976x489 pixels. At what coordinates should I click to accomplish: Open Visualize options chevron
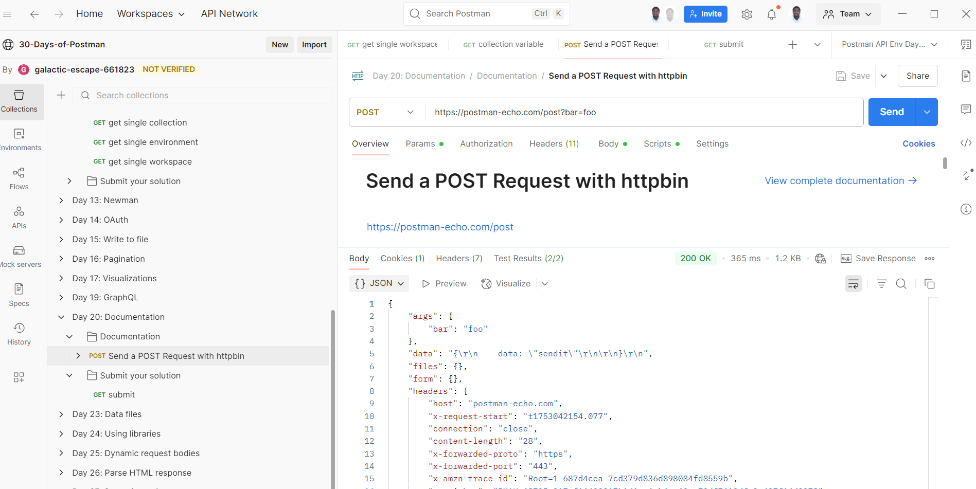coord(545,284)
